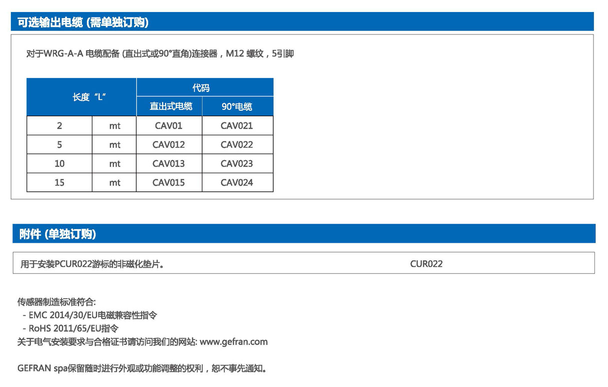Click the WRG-A-A cable connector description text
The height and width of the screenshot is (387, 608).
(x=160, y=54)
